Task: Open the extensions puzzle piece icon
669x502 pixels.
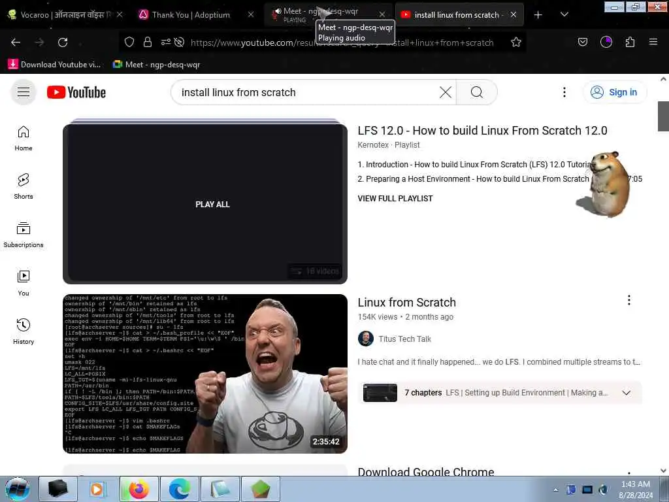Action: pyautogui.click(x=630, y=42)
